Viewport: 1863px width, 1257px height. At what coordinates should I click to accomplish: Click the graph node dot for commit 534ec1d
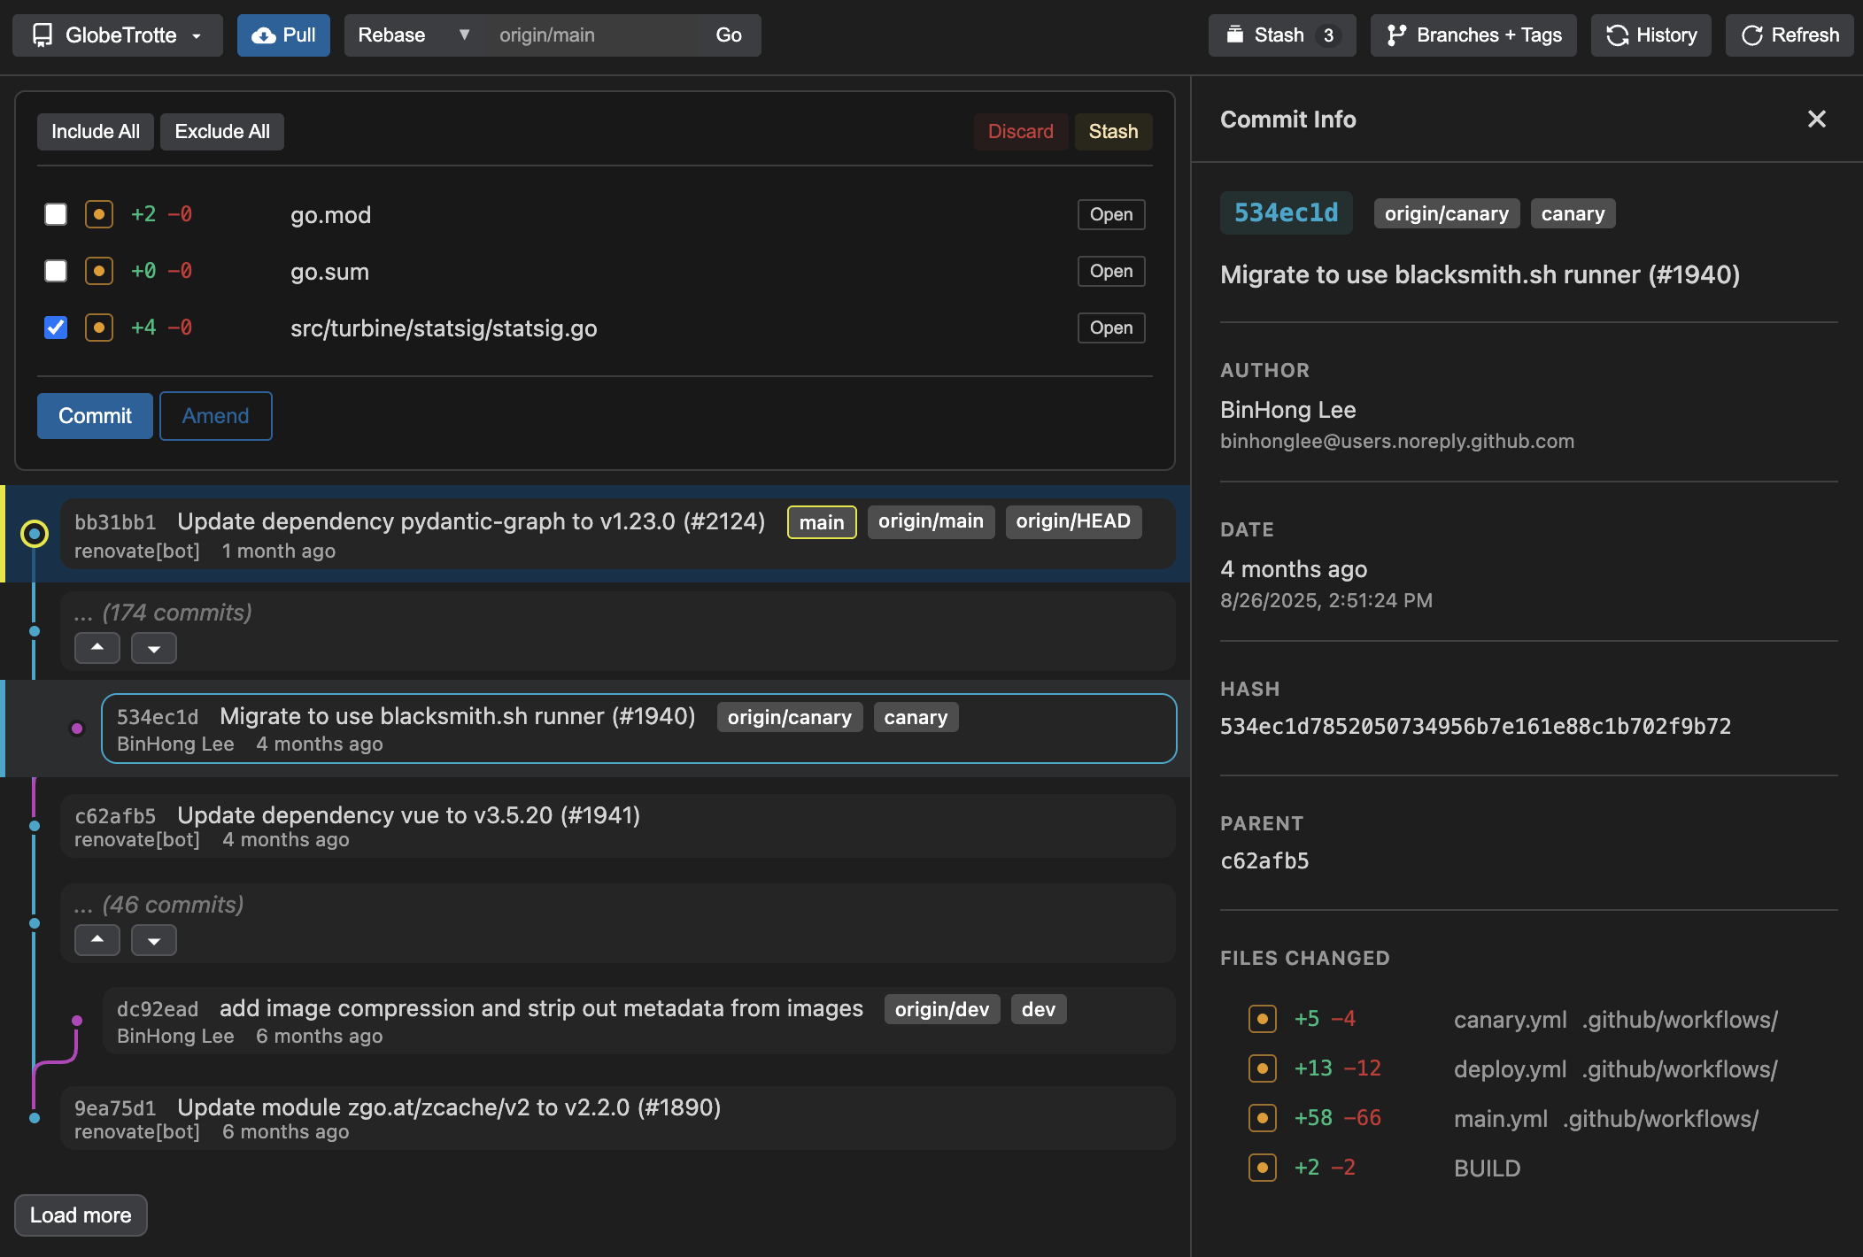77,729
